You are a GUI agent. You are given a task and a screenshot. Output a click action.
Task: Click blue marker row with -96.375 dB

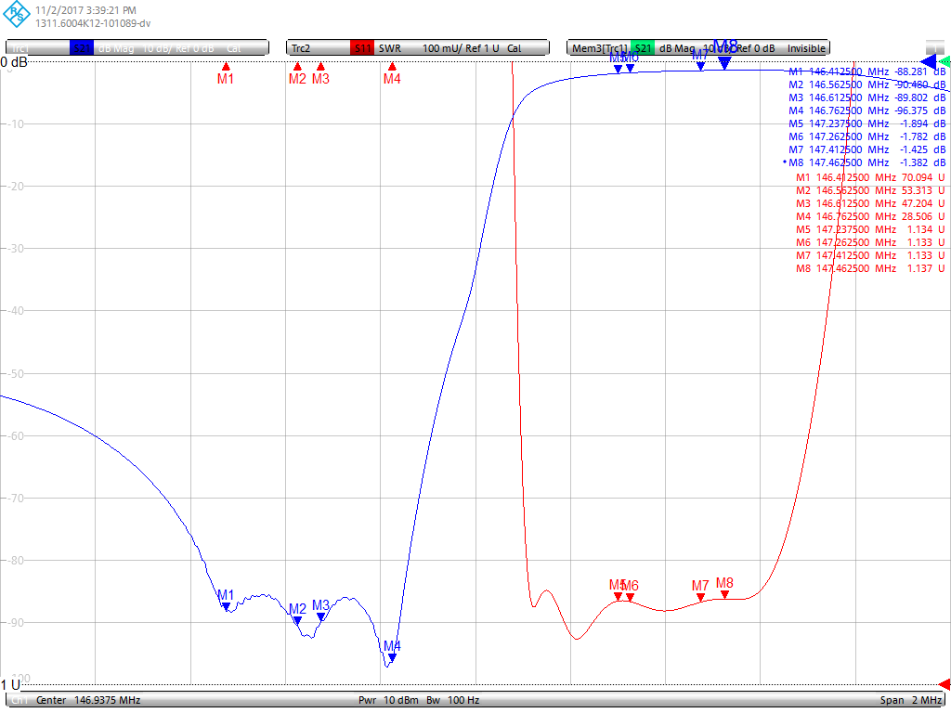click(x=866, y=110)
